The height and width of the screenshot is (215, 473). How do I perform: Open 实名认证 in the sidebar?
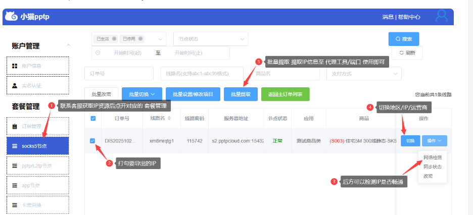coord(38,85)
